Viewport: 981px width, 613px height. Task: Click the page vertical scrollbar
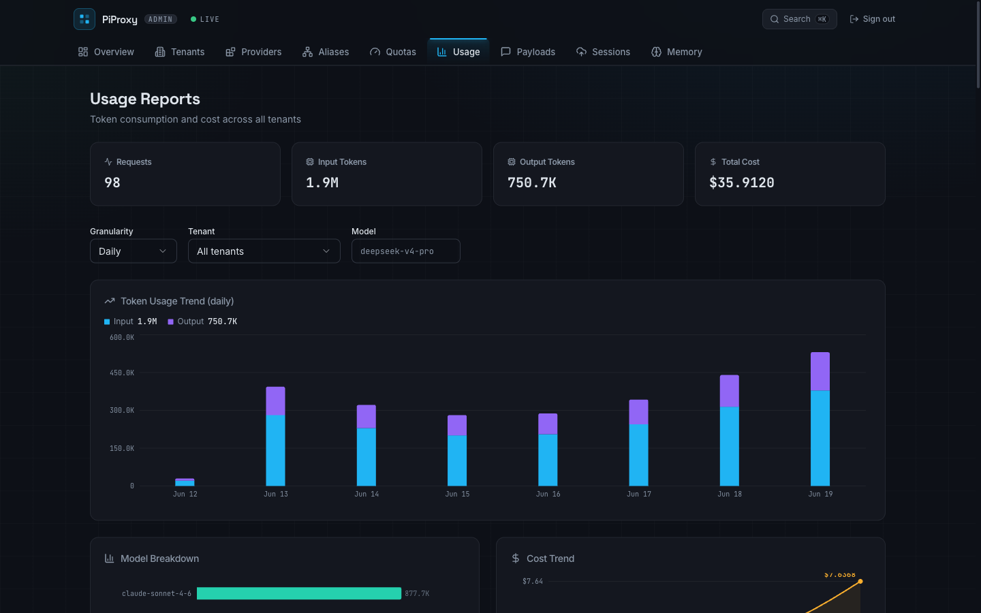[x=978, y=45]
